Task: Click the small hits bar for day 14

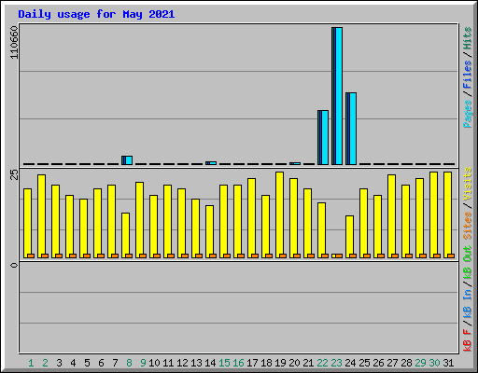Action: click(211, 163)
